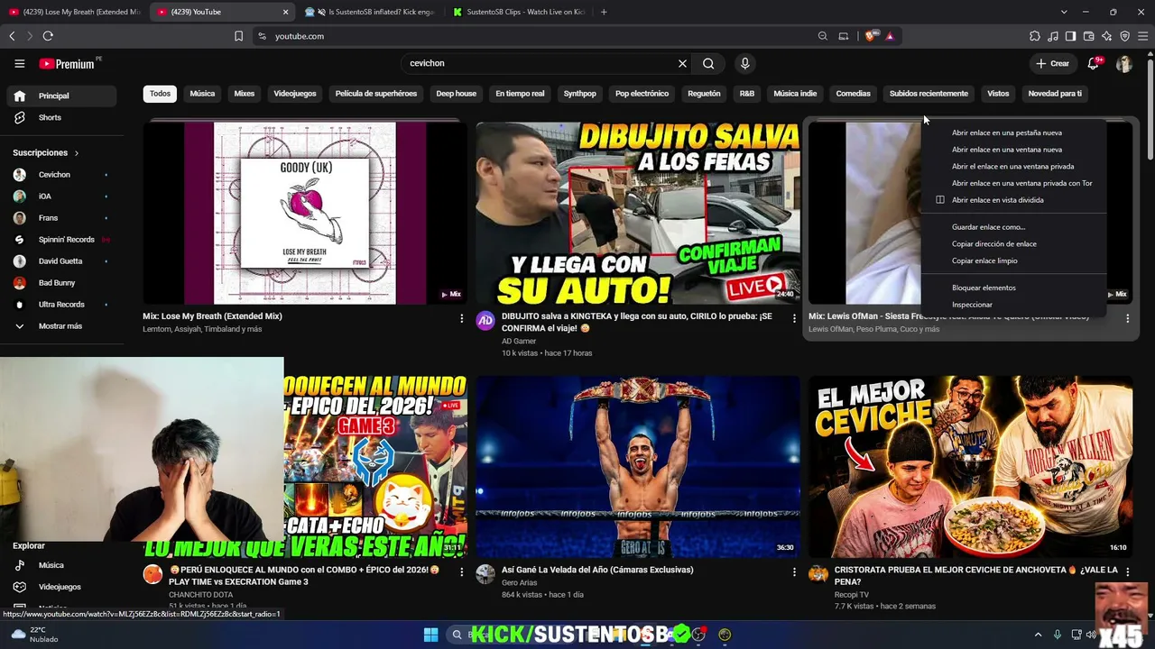Open the Brave Wallet icon
This screenshot has width=1155, height=649.
click(1088, 36)
